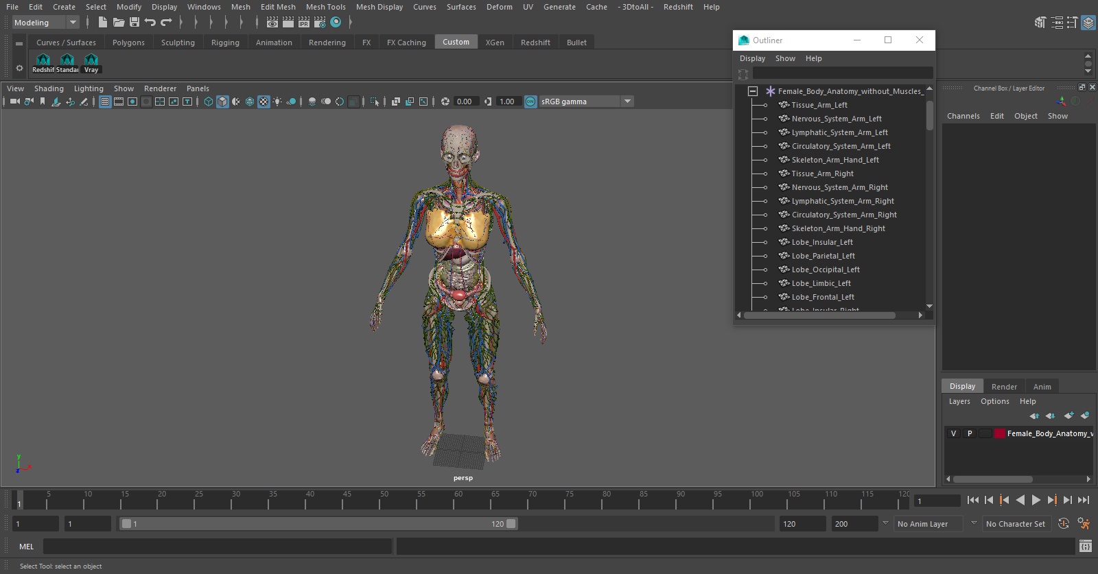Image resolution: width=1098 pixels, height=574 pixels.
Task: Toggle Smooth Shade All cube icon
Action: (222, 101)
